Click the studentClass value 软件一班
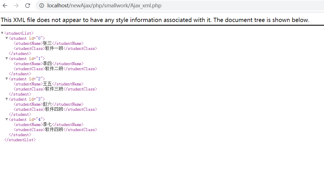This screenshot has height=175, width=324. (54, 48)
